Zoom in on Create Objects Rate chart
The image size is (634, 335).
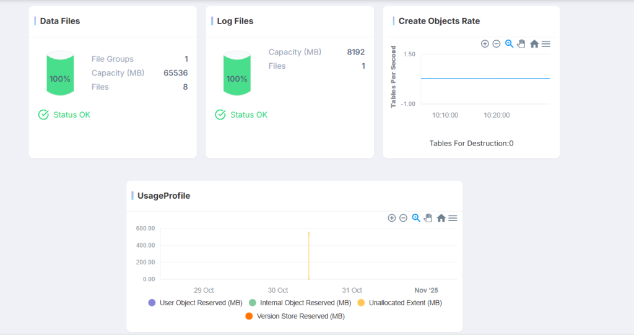point(485,44)
